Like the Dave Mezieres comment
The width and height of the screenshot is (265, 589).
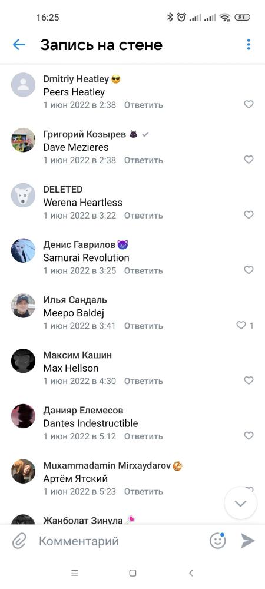[249, 160]
